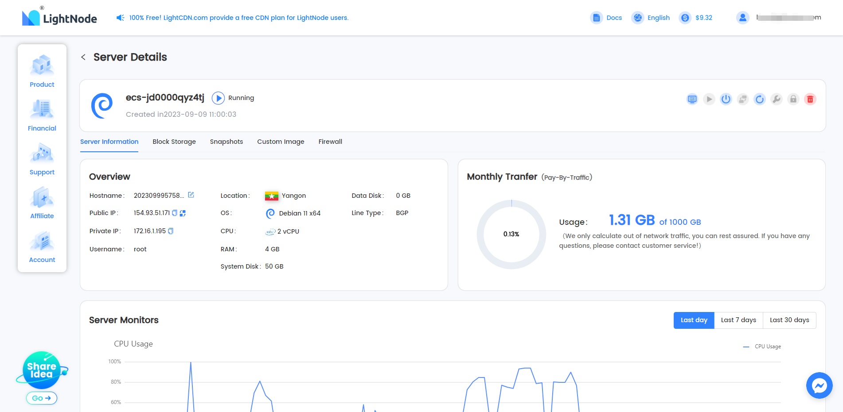Switch to Block Storage tab
The width and height of the screenshot is (843, 412).
174,142
